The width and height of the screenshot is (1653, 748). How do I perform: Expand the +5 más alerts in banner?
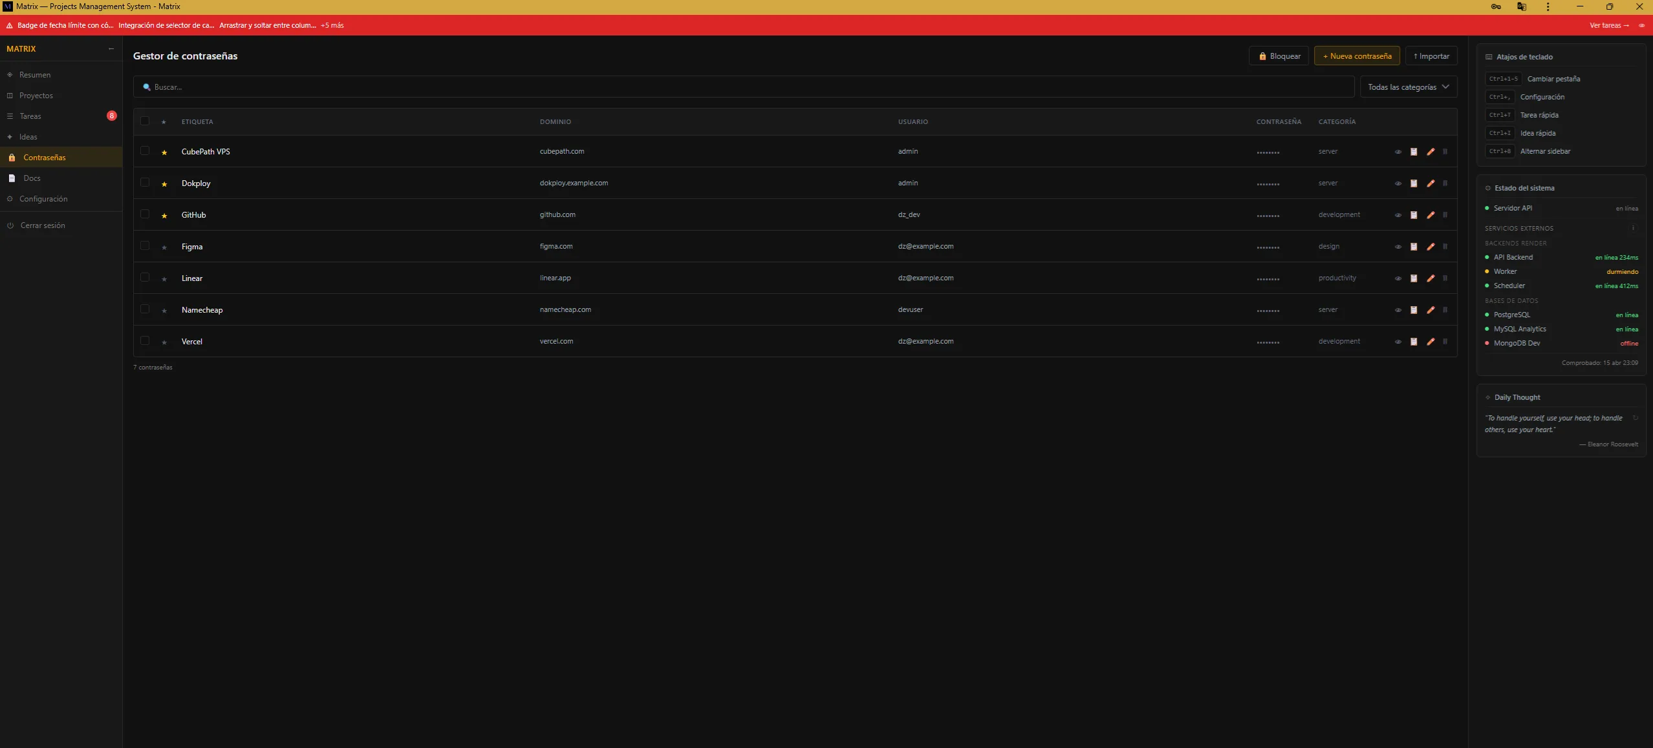pyautogui.click(x=332, y=26)
